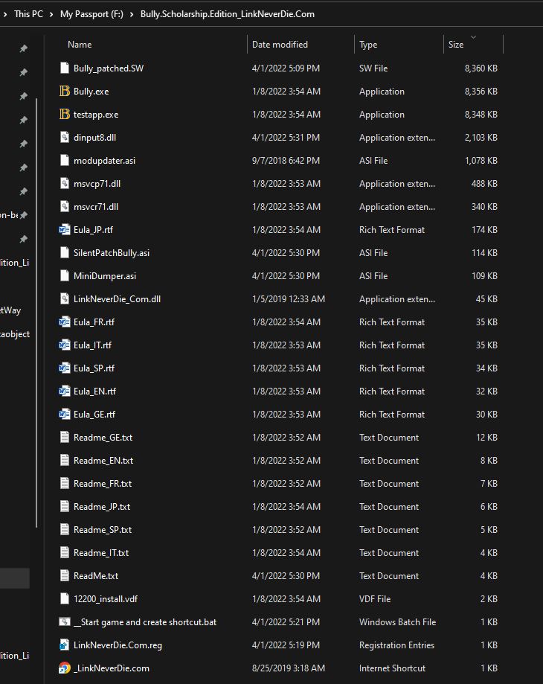
Task: Expand the This PC breadcrumb chevron
Action: tap(51, 14)
